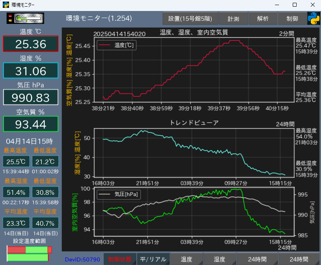
Task: Select the humidity value 31.06 box
Action: pyautogui.click(x=31, y=71)
